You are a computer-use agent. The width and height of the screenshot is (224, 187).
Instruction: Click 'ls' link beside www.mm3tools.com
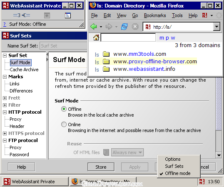pyautogui.click(x=97, y=55)
